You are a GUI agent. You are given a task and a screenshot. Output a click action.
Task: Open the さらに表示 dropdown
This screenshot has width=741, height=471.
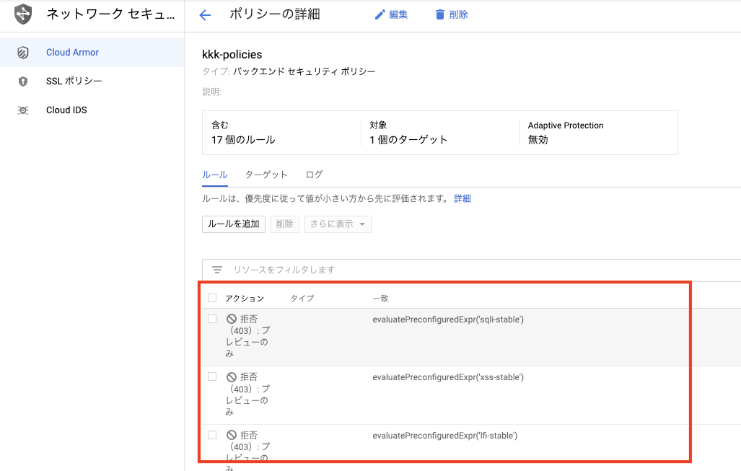(x=338, y=224)
